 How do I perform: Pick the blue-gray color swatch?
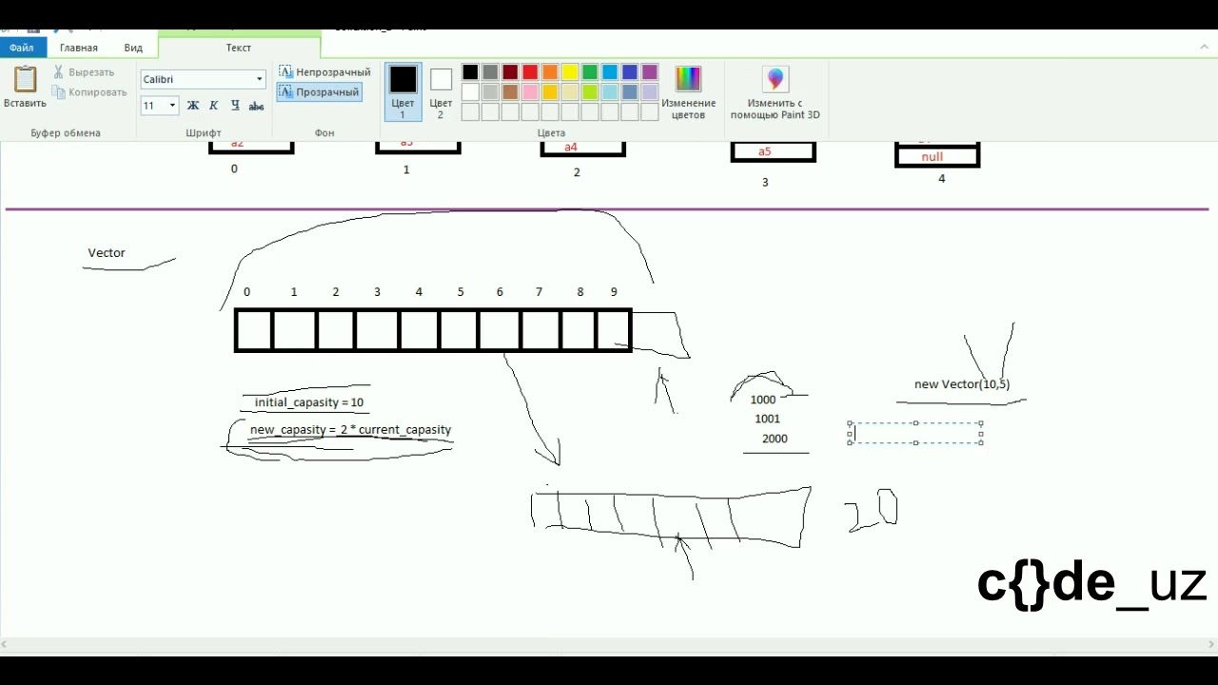tap(630, 92)
